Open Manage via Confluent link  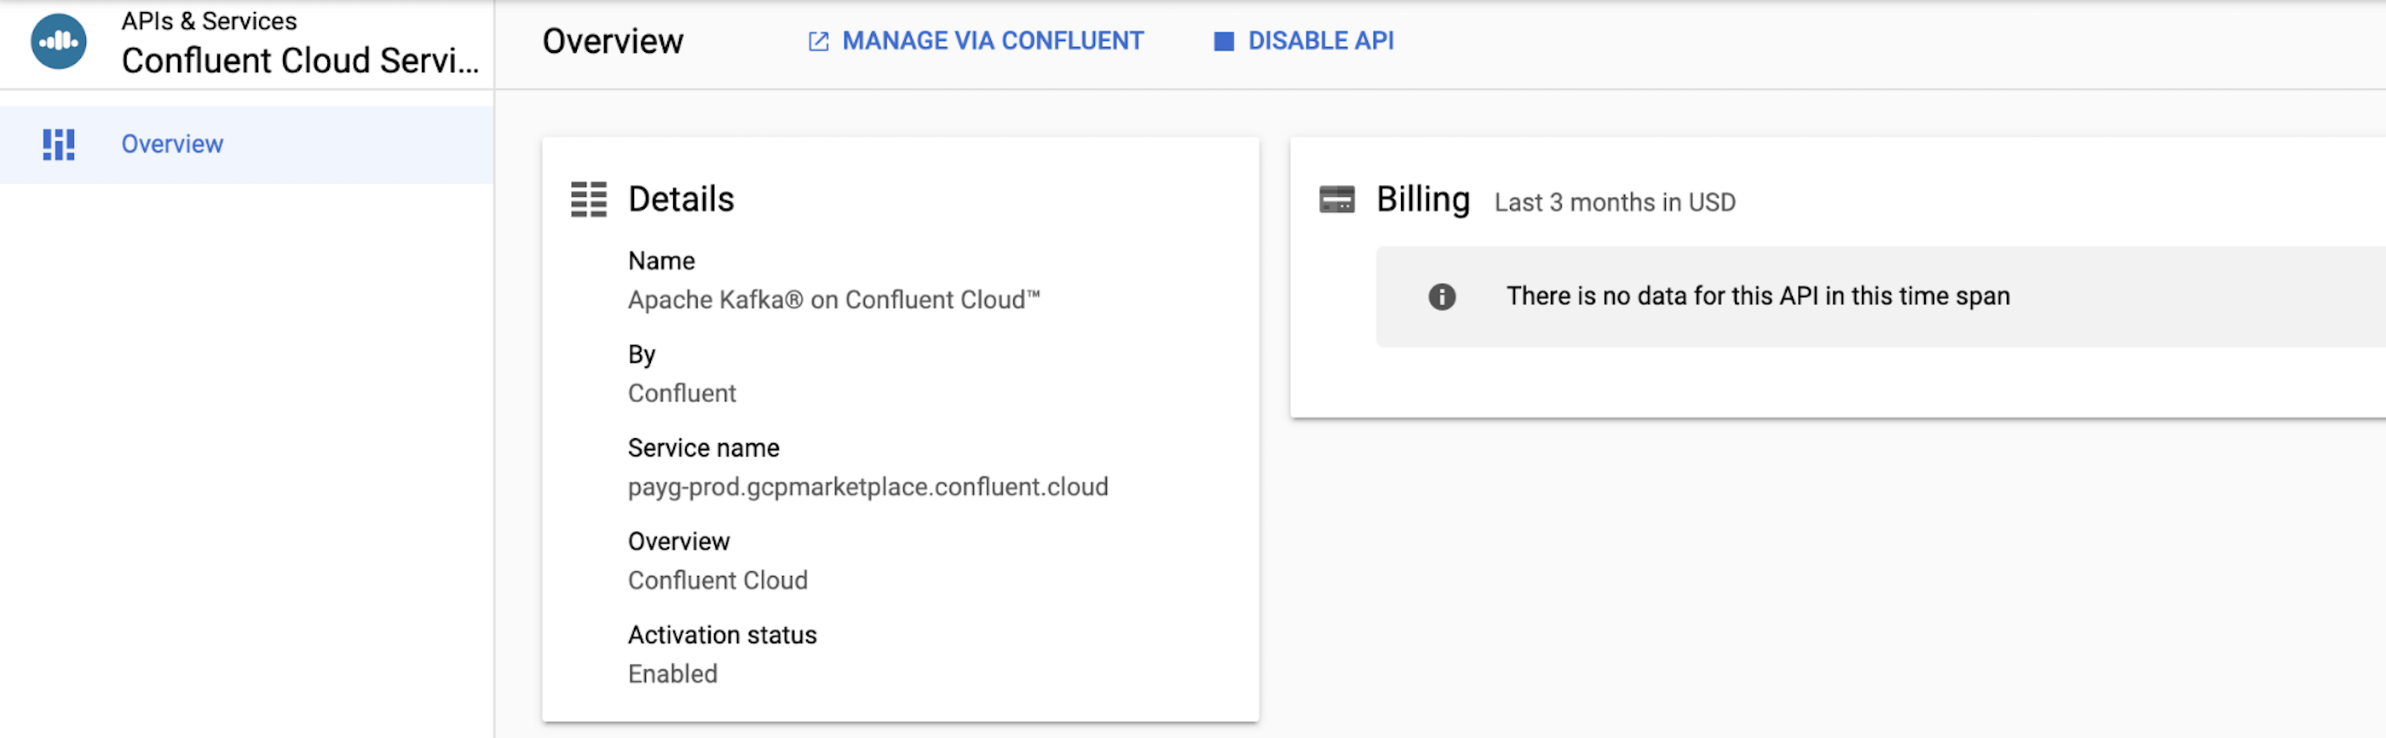(x=977, y=41)
